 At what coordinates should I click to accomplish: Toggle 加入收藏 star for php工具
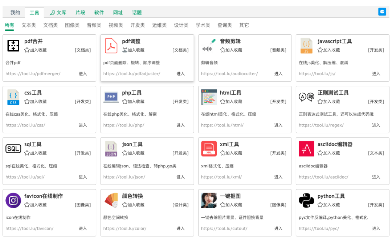click(125, 102)
